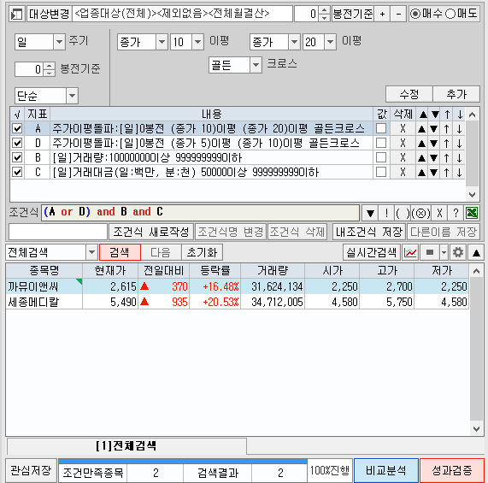Delete condition D with its X

pyautogui.click(x=403, y=143)
